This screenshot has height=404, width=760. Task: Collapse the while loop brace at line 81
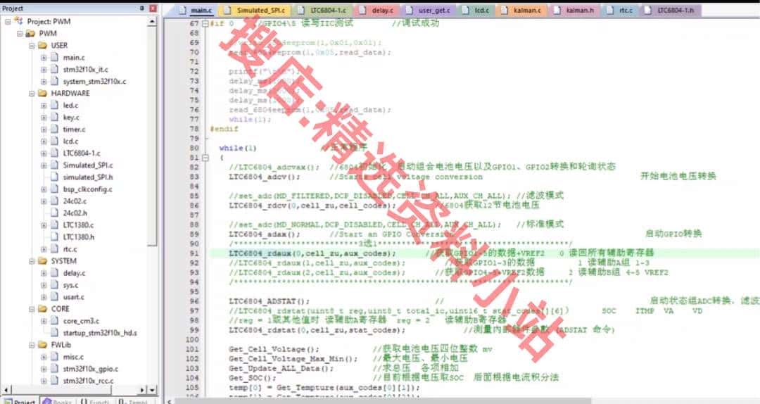[205, 158]
